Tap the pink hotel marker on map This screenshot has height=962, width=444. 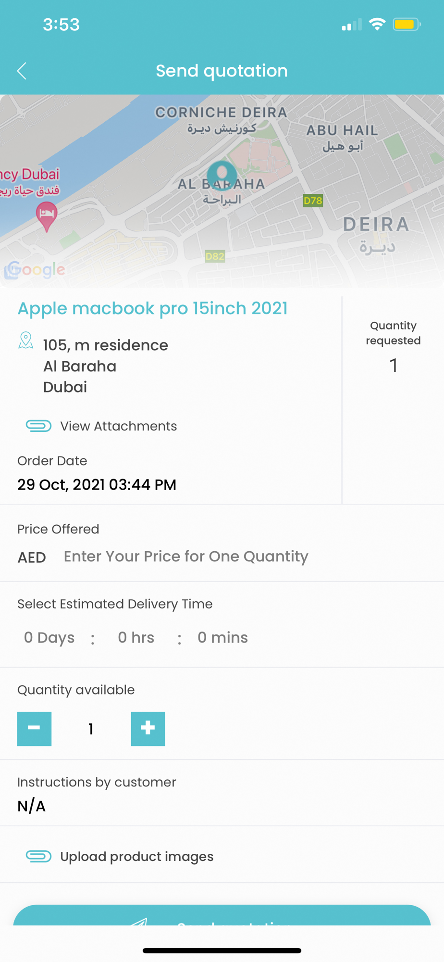(x=47, y=217)
